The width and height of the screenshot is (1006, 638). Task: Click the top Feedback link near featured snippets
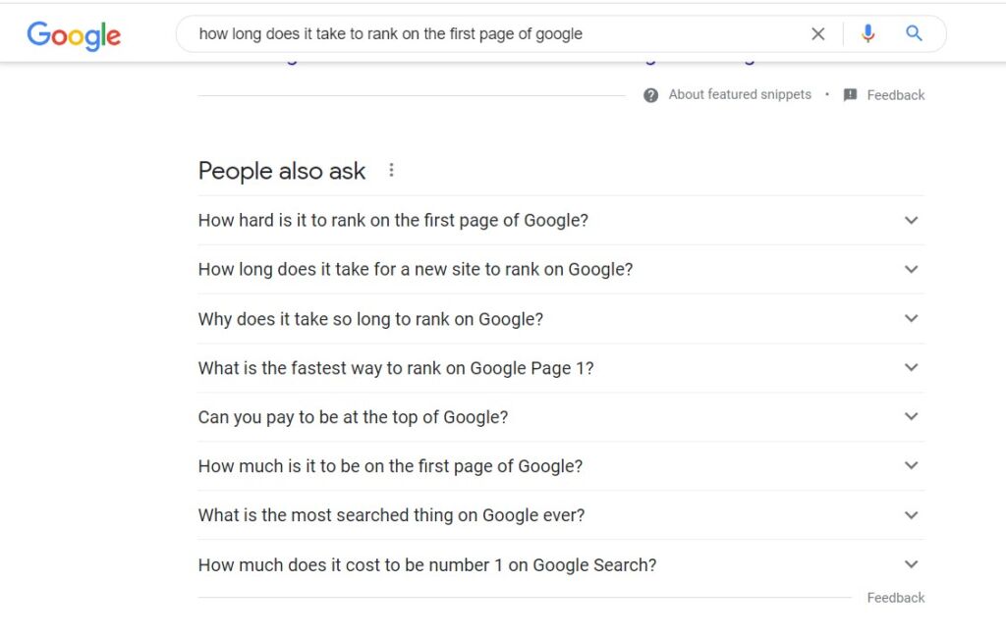pyautogui.click(x=895, y=94)
